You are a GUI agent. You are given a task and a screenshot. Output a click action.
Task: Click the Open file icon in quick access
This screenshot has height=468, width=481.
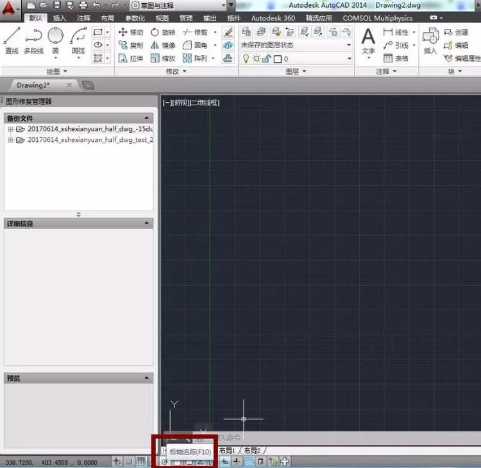coord(43,5)
